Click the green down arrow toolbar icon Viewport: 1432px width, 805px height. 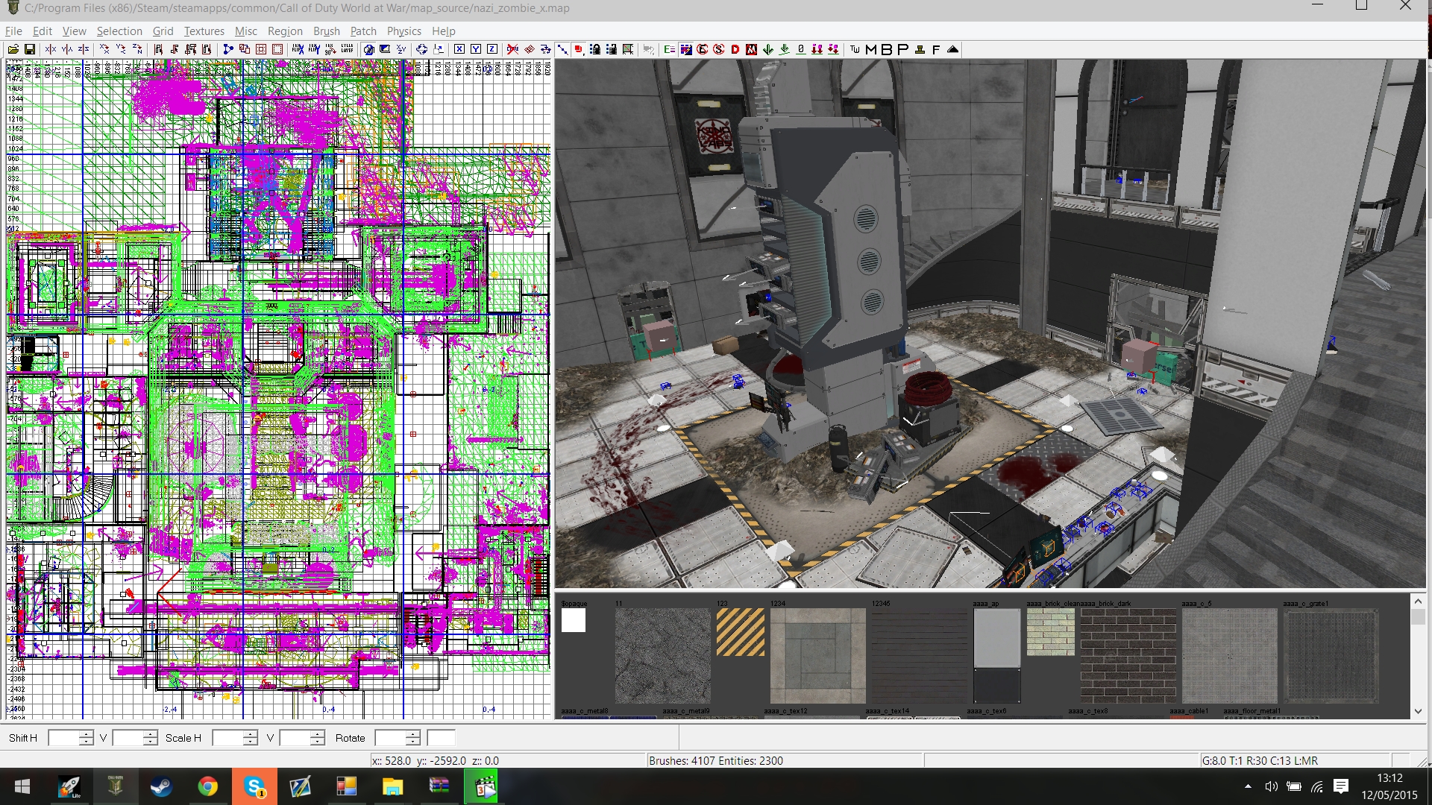point(768,49)
